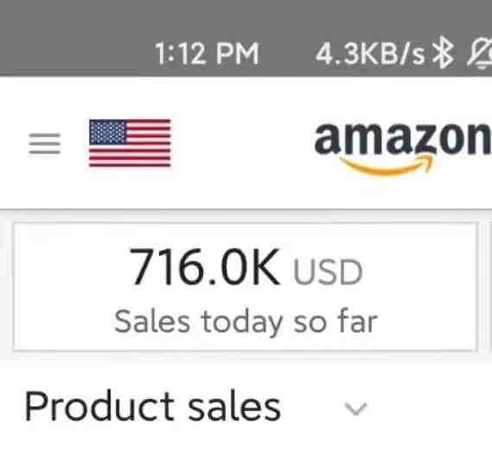Tap the next summary card at right edge

tap(490, 286)
